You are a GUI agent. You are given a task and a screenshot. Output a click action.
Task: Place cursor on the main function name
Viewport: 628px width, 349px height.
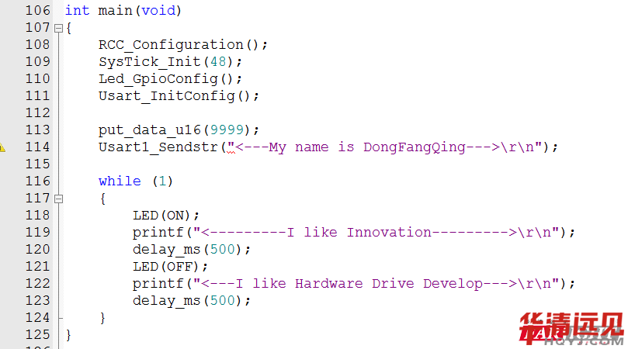[x=111, y=11]
